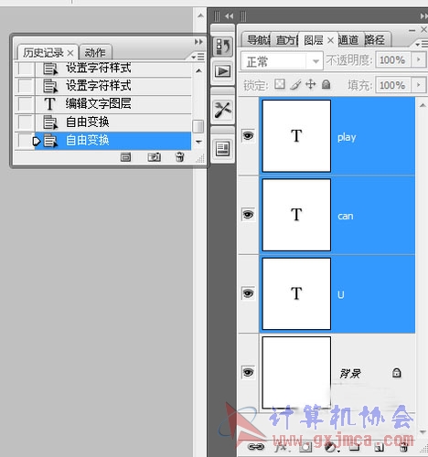Enable lock position move icon
The image size is (428, 457).
311,84
